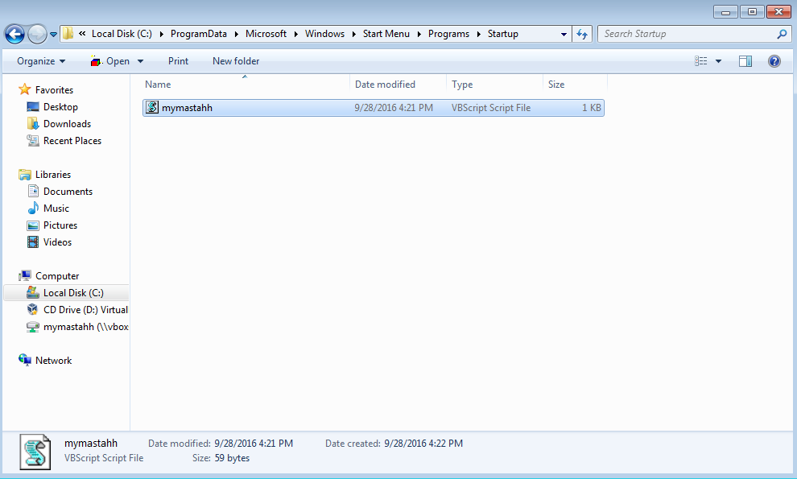
Task: Click the Forward navigation arrow
Action: point(37,34)
